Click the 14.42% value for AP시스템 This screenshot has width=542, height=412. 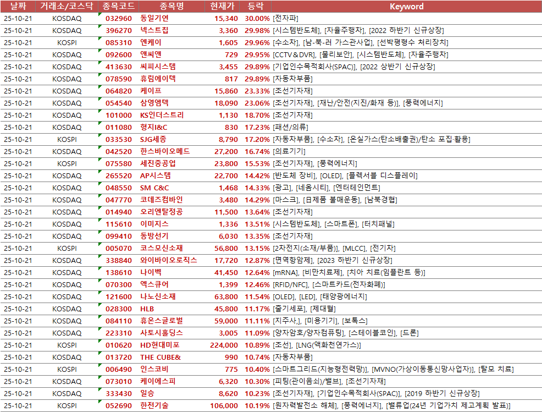click(257, 175)
